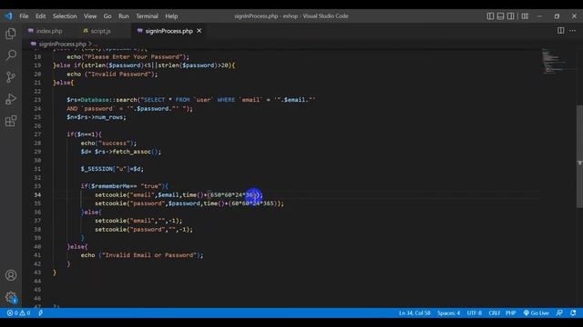This screenshot has height=327, width=583.
Task: Open the Edit menu
Action: (x=40, y=16)
